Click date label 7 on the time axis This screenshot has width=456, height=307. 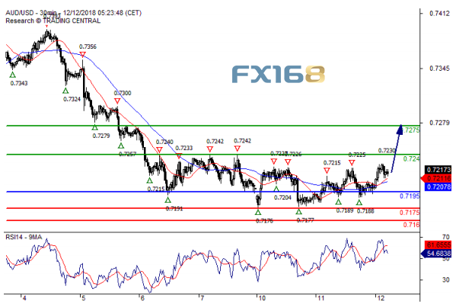click(202, 299)
